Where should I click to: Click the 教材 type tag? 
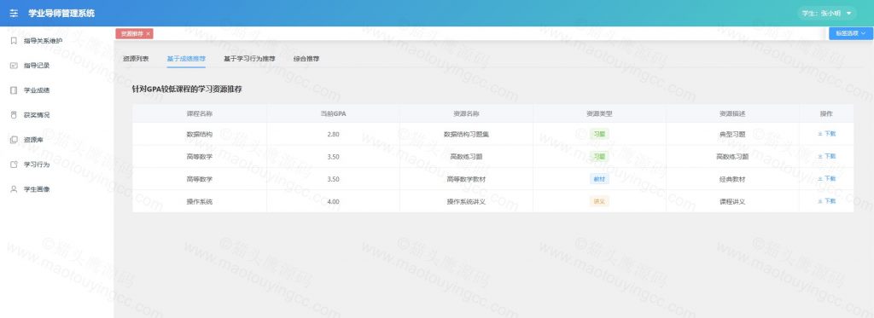pos(599,179)
